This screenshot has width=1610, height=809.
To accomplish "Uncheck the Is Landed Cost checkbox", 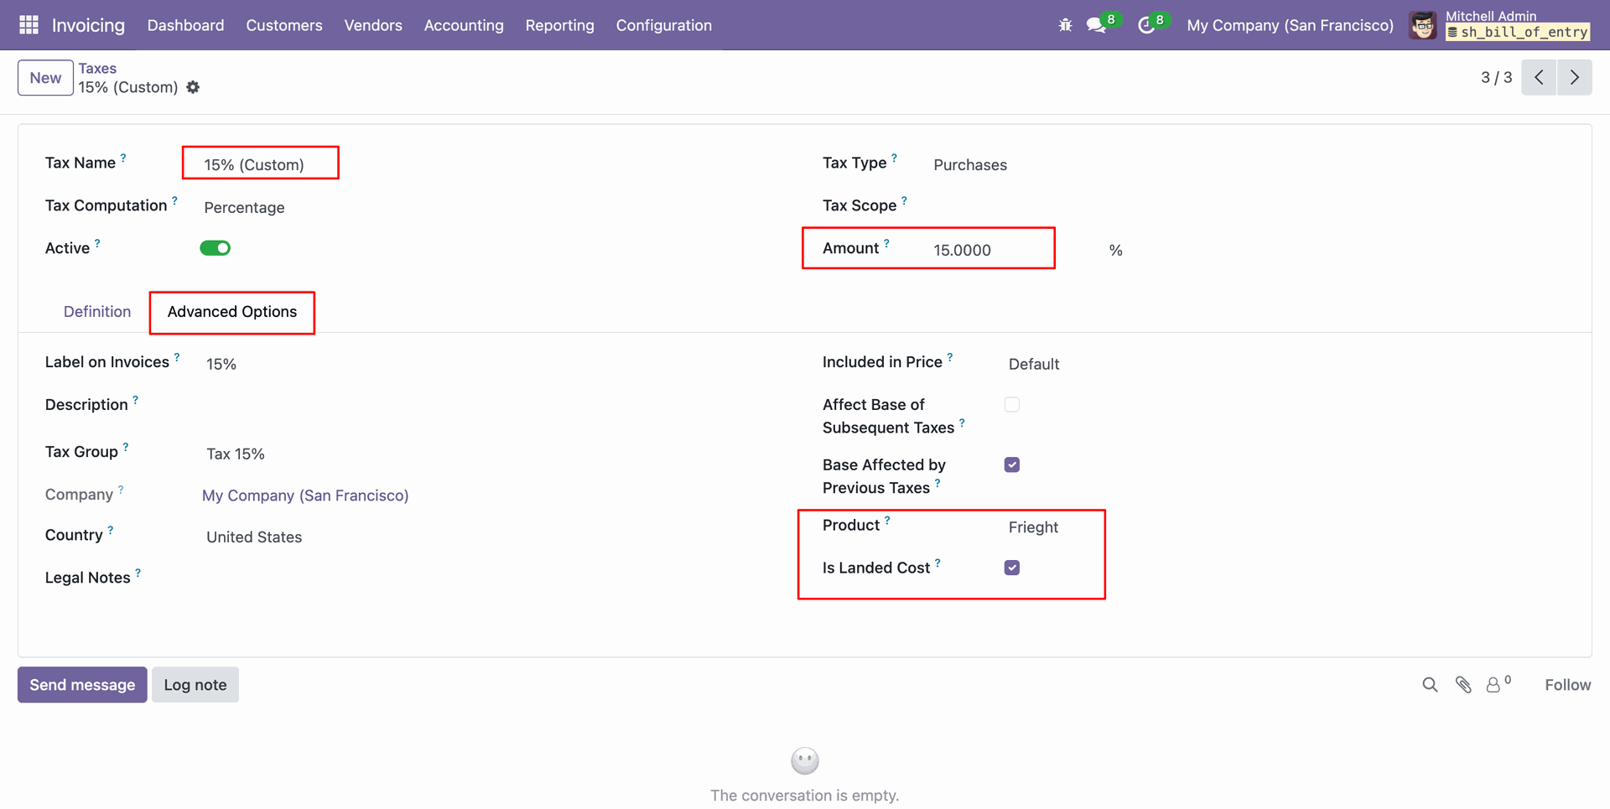I will (1012, 568).
